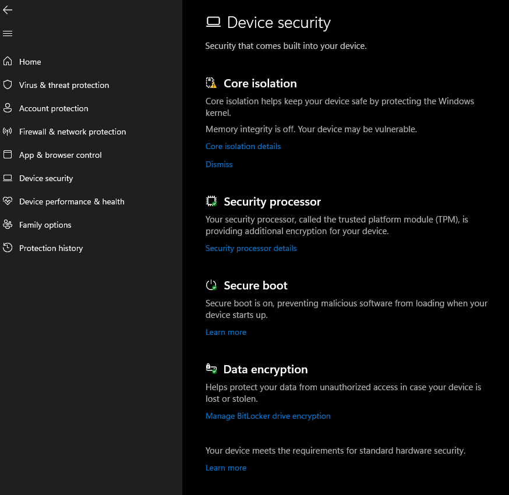Screen dimensions: 509x495
Task: Toggle the hamburger navigation menu
Action: [x=8, y=34]
